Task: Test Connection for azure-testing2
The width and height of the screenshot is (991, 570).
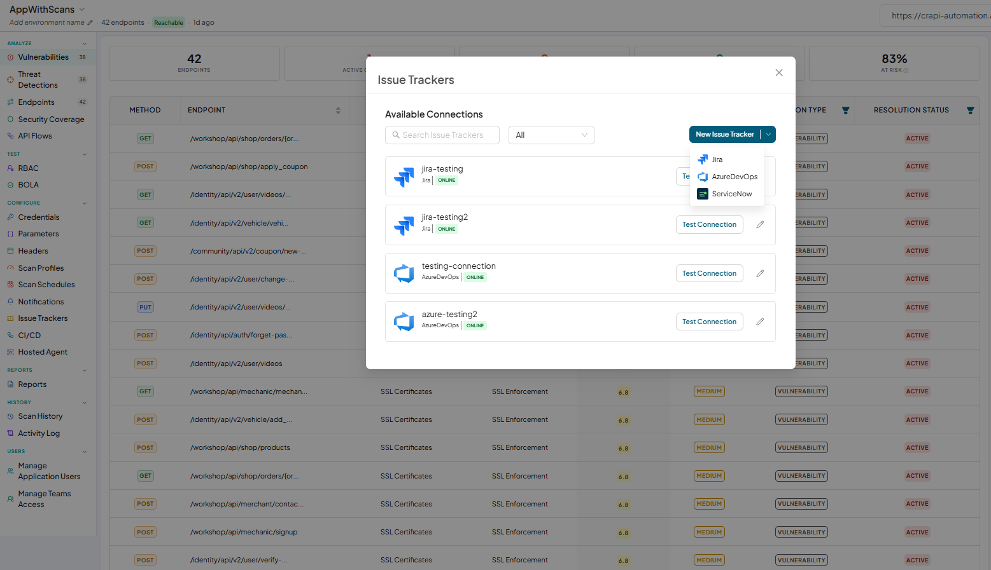Action: [x=709, y=322]
